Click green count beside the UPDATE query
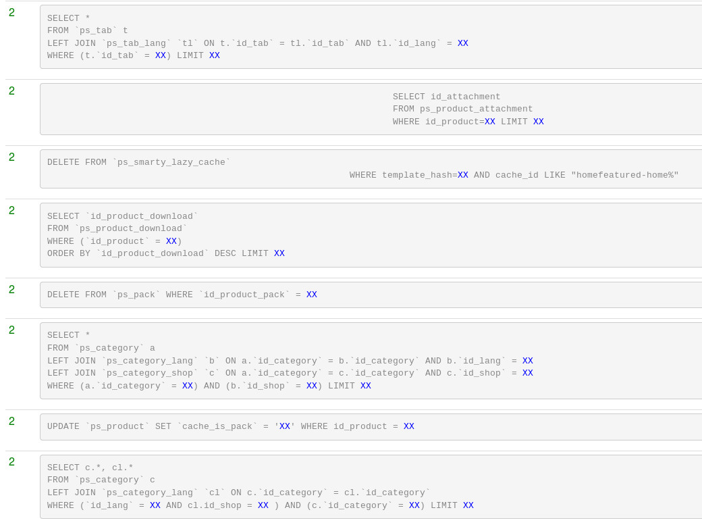702x529 pixels. click(11, 421)
